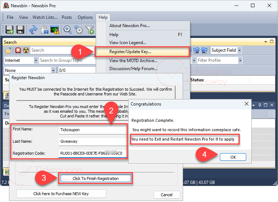Click the main Search text box
Image resolution: width=278 pixels, height=202 pixels.
pyautogui.click(x=63, y=50)
